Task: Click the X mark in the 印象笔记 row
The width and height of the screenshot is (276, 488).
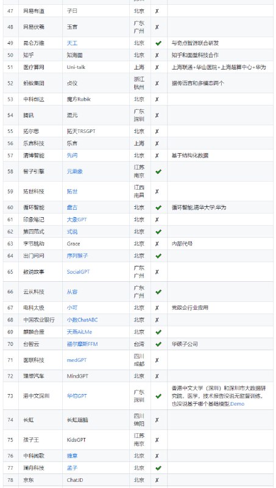Action: coord(157,220)
